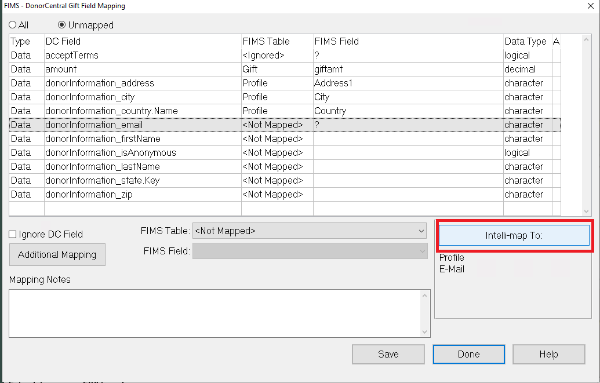This screenshot has width=600, height=383.
Task: Open the FIMS Table dropdown
Action: pos(309,231)
